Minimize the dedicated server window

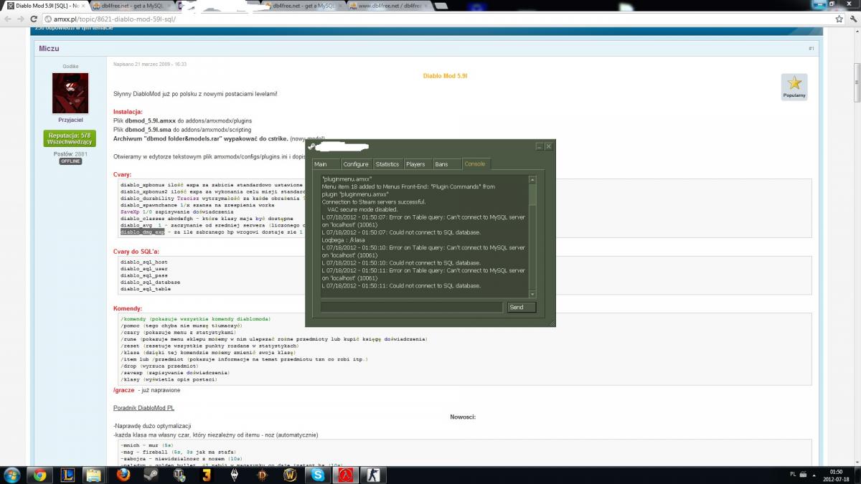[x=538, y=146]
